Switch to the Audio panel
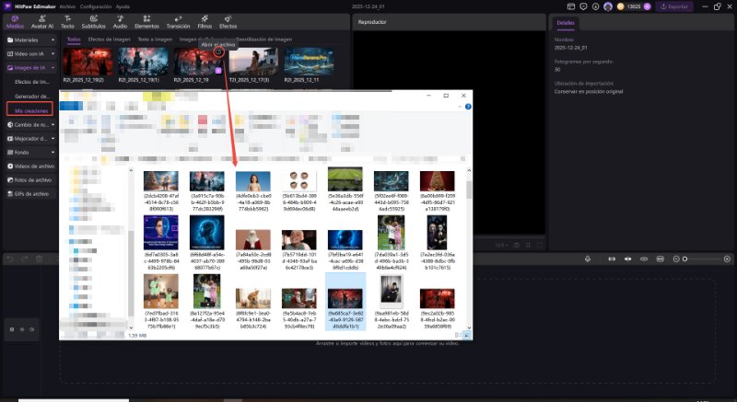The height and width of the screenshot is (402, 737). 120,22
